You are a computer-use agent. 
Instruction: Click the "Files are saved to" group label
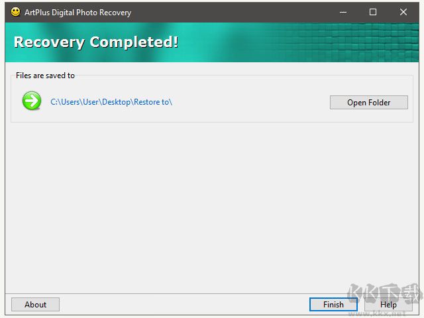coord(45,76)
